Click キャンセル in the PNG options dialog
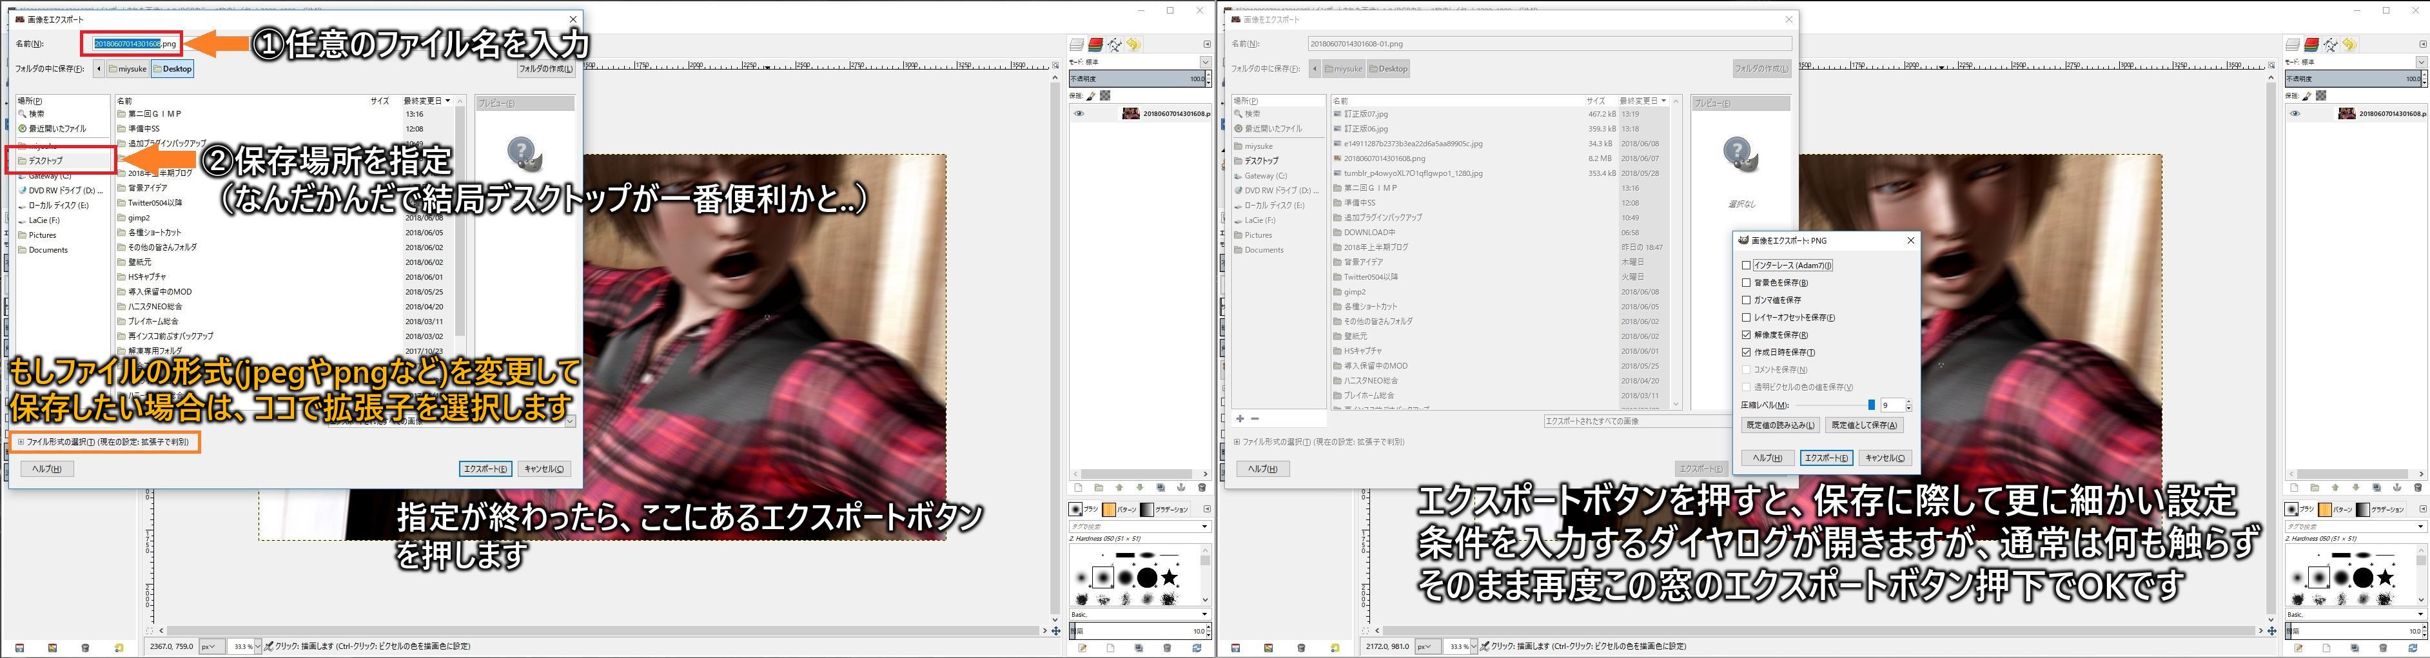2430x658 pixels. (x=1885, y=458)
